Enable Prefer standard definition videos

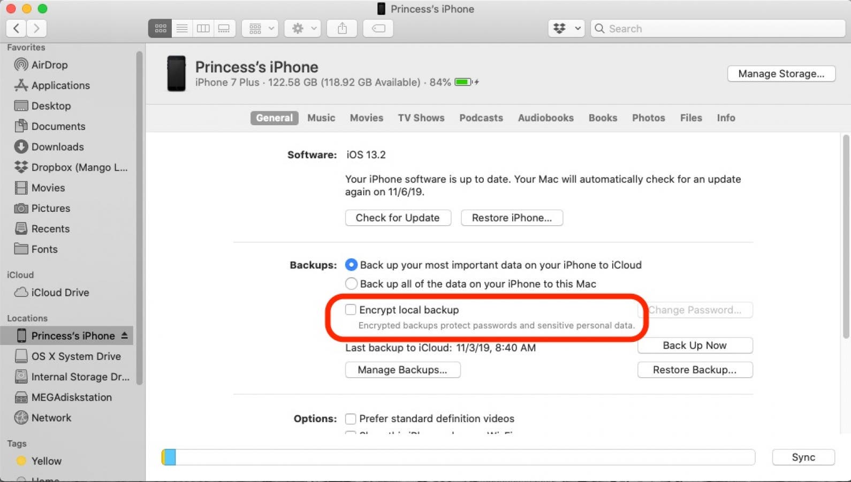351,418
